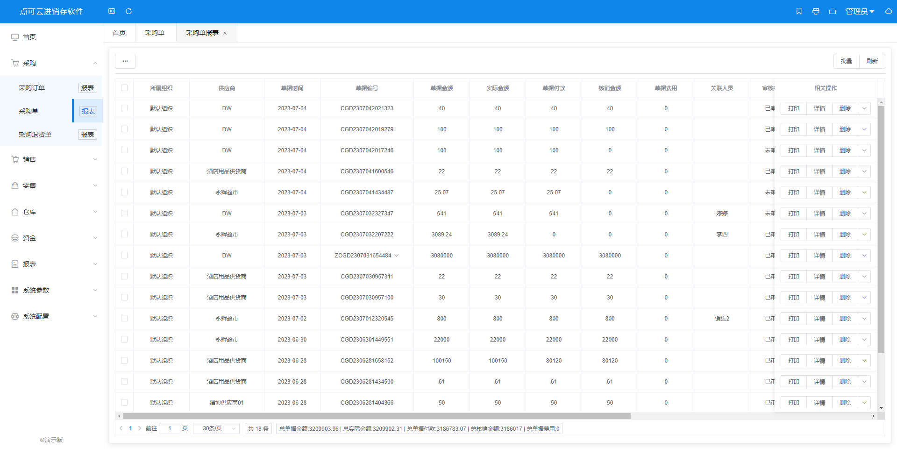This screenshot has width=897, height=449.
Task: Print the order CGD2307042021323
Action: click(794, 108)
